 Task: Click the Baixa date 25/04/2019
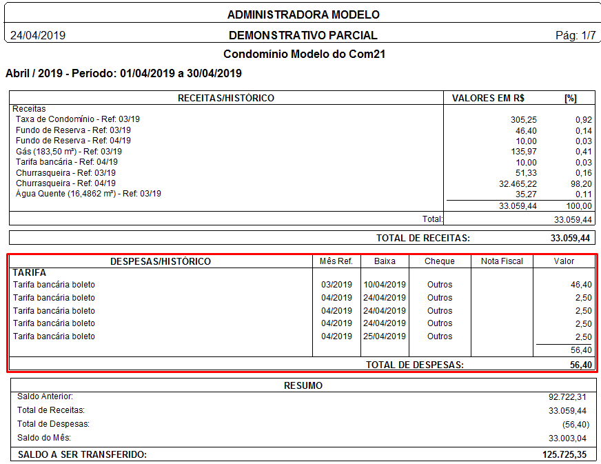(x=385, y=336)
